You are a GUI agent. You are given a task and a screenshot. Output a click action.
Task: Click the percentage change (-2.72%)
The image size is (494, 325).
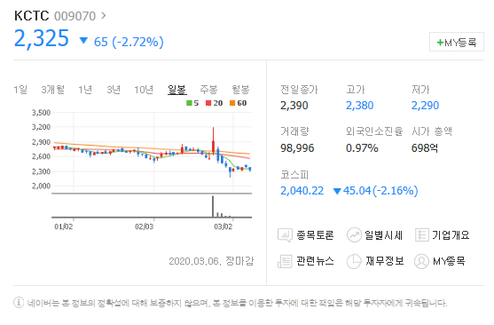click(137, 42)
